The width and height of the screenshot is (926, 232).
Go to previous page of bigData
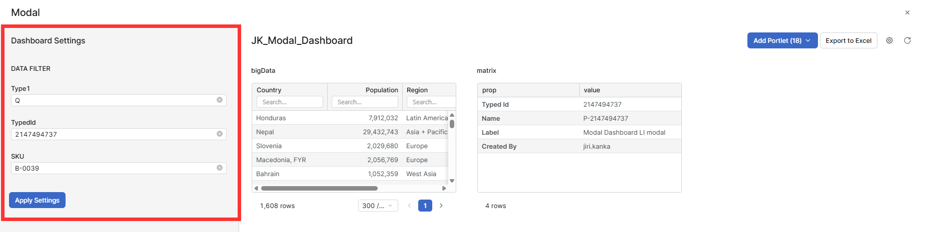pos(409,206)
